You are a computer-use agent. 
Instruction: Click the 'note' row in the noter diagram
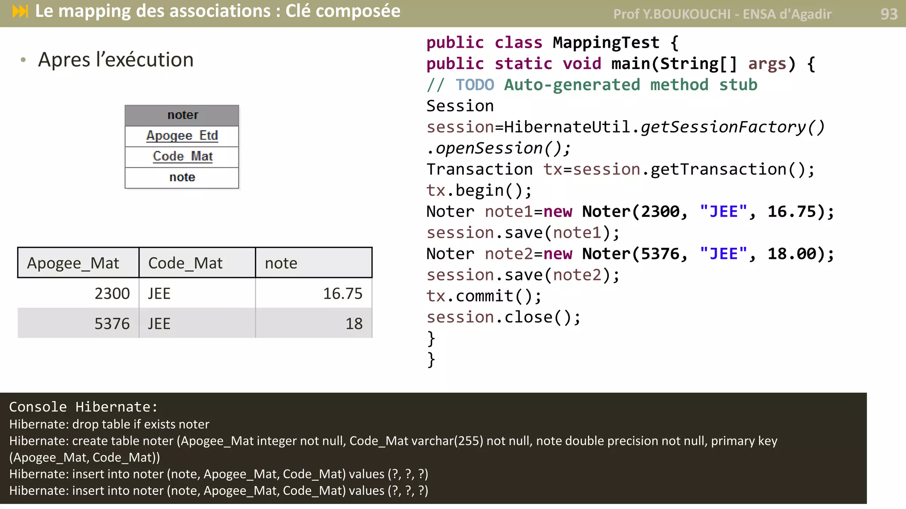[182, 178]
